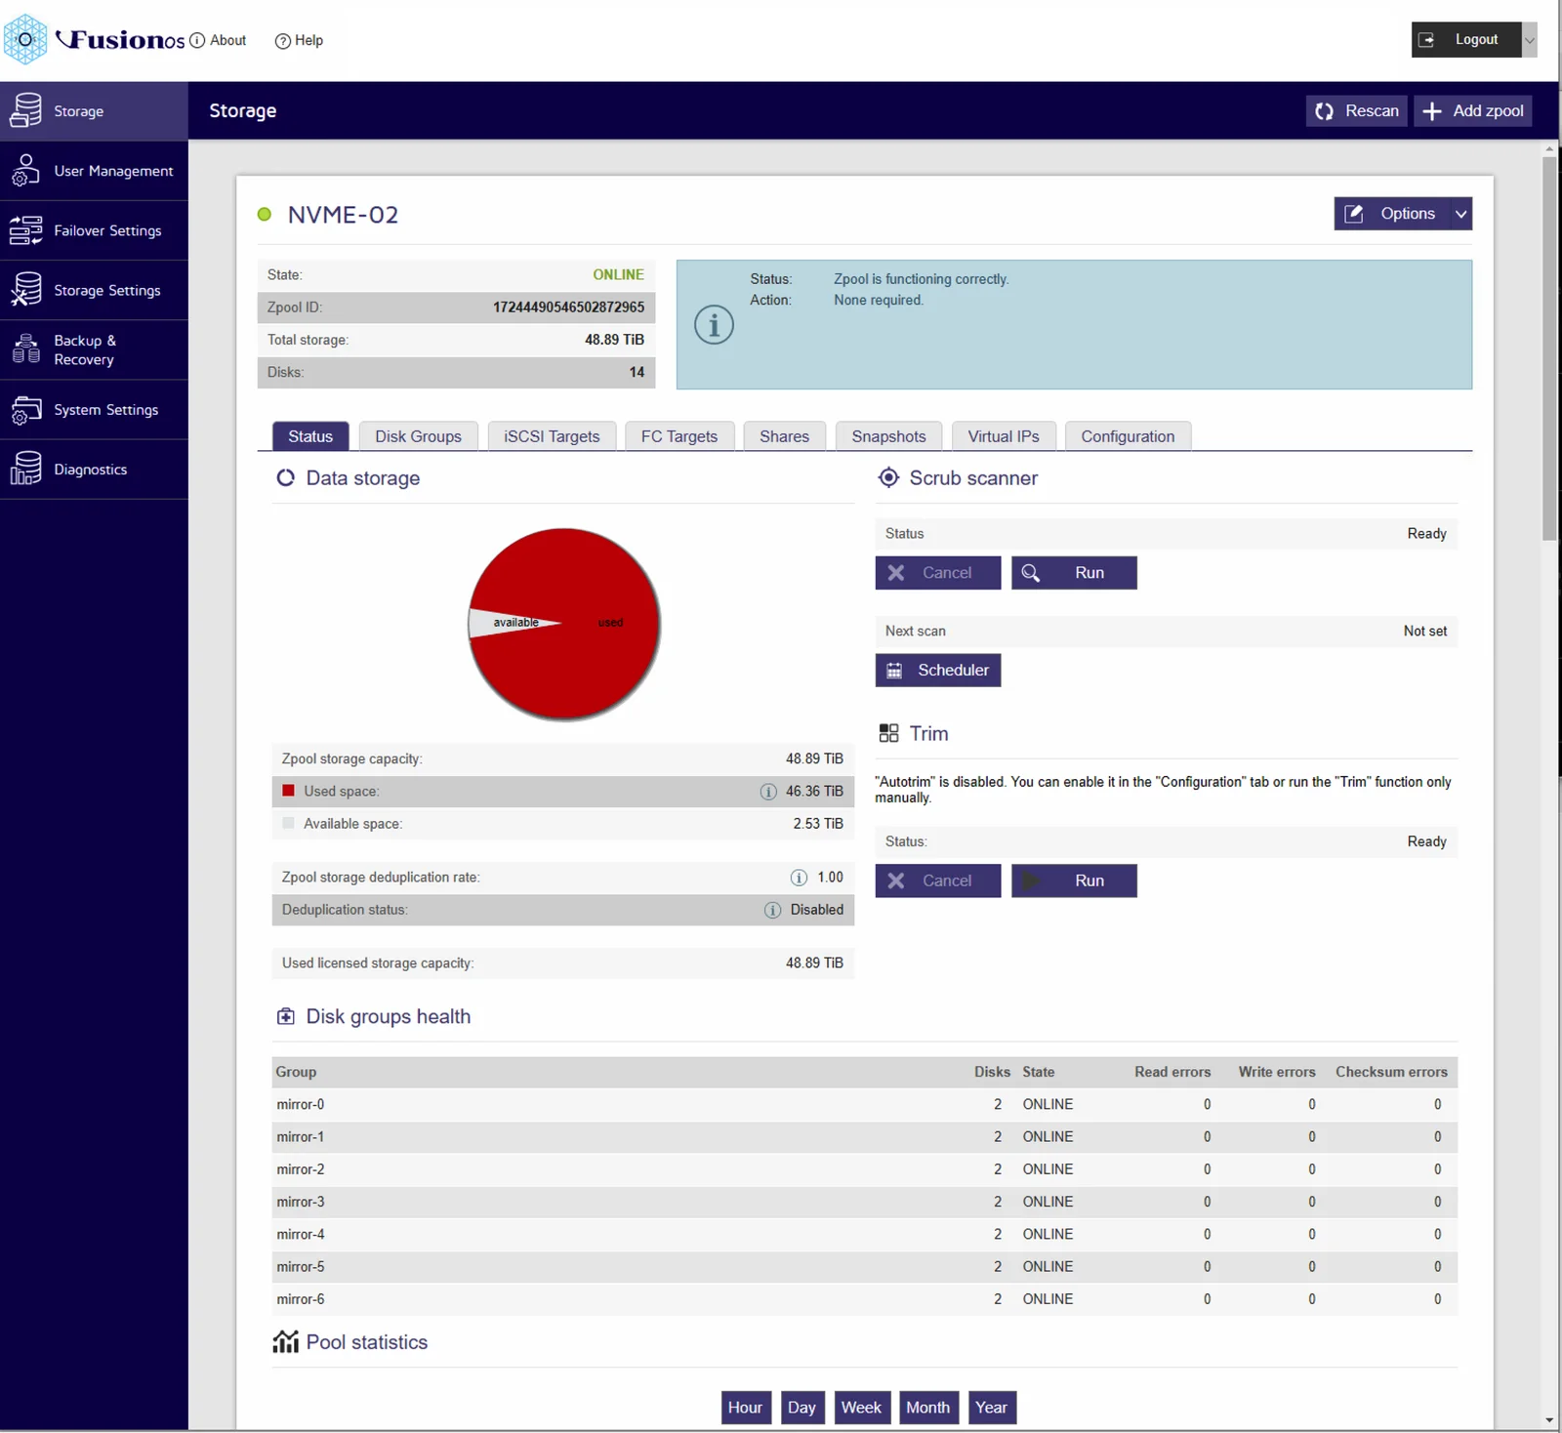Open the Storage sidebar section
This screenshot has width=1562, height=1433.
click(94, 111)
